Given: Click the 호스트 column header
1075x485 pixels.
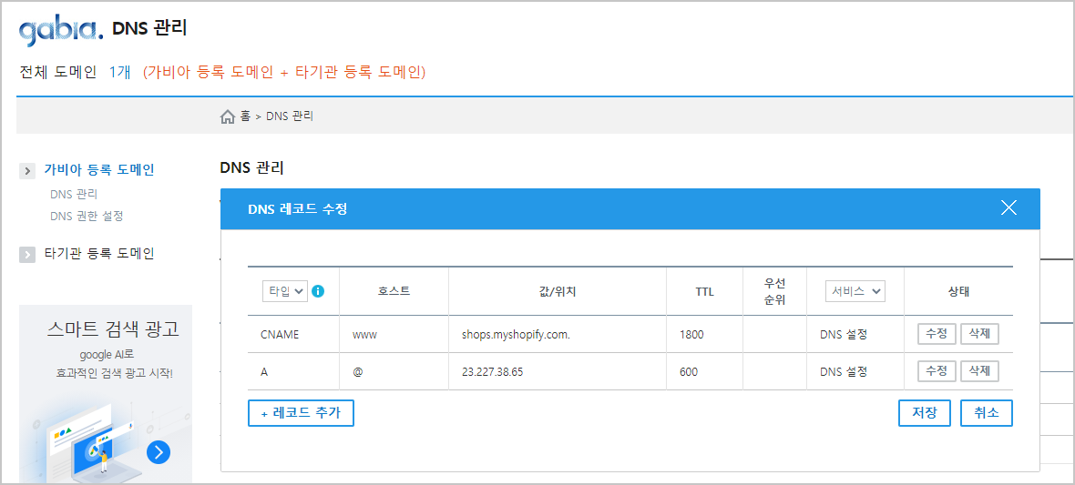Looking at the screenshot, I should [394, 291].
